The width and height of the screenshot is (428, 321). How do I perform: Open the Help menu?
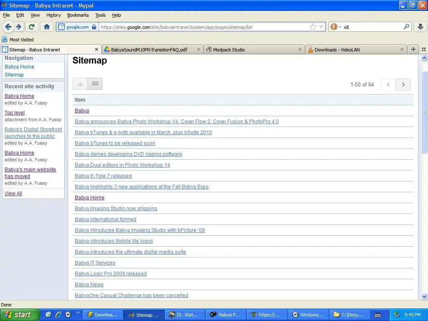coord(116,15)
